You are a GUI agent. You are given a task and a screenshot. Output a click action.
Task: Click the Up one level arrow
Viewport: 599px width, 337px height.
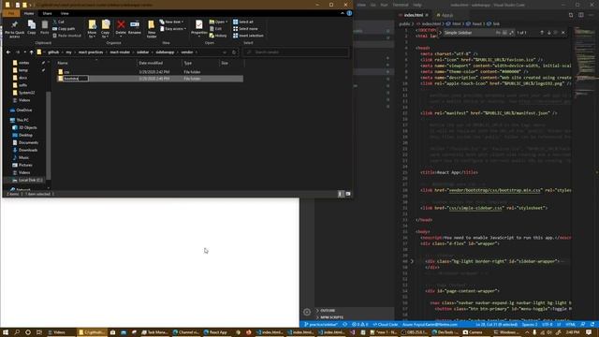tap(32, 52)
